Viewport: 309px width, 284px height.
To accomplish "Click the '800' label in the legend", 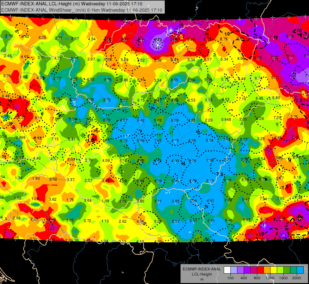I will tap(257, 278).
